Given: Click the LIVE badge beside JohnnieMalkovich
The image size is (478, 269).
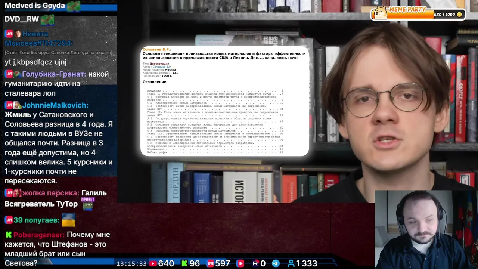Looking at the screenshot, I should (9, 105).
